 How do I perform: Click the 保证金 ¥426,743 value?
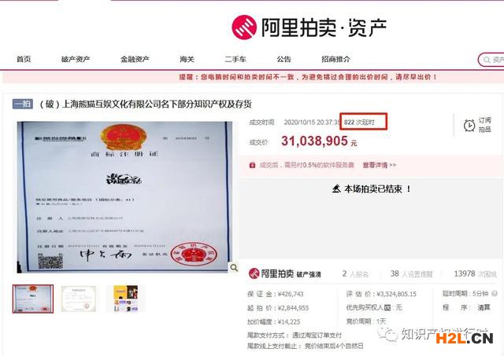coord(291,294)
